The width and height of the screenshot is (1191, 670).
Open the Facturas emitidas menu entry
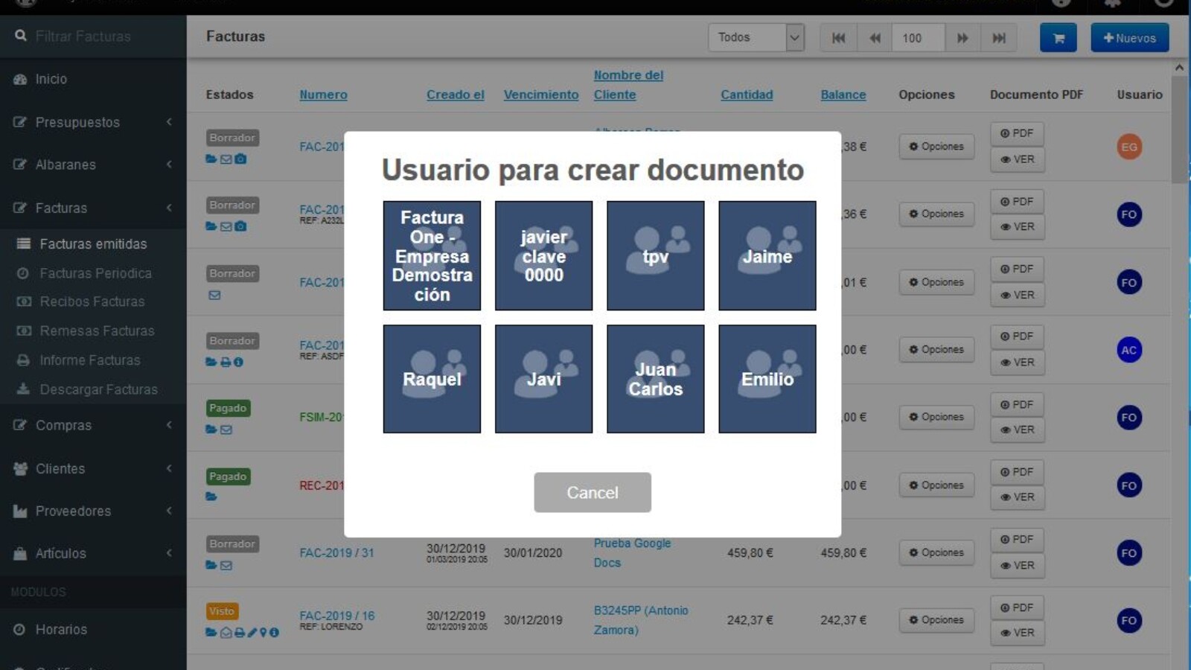tap(92, 243)
